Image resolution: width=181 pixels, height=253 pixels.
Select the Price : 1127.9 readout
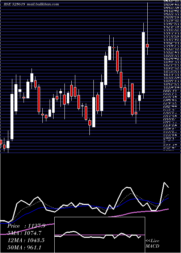click(26, 226)
